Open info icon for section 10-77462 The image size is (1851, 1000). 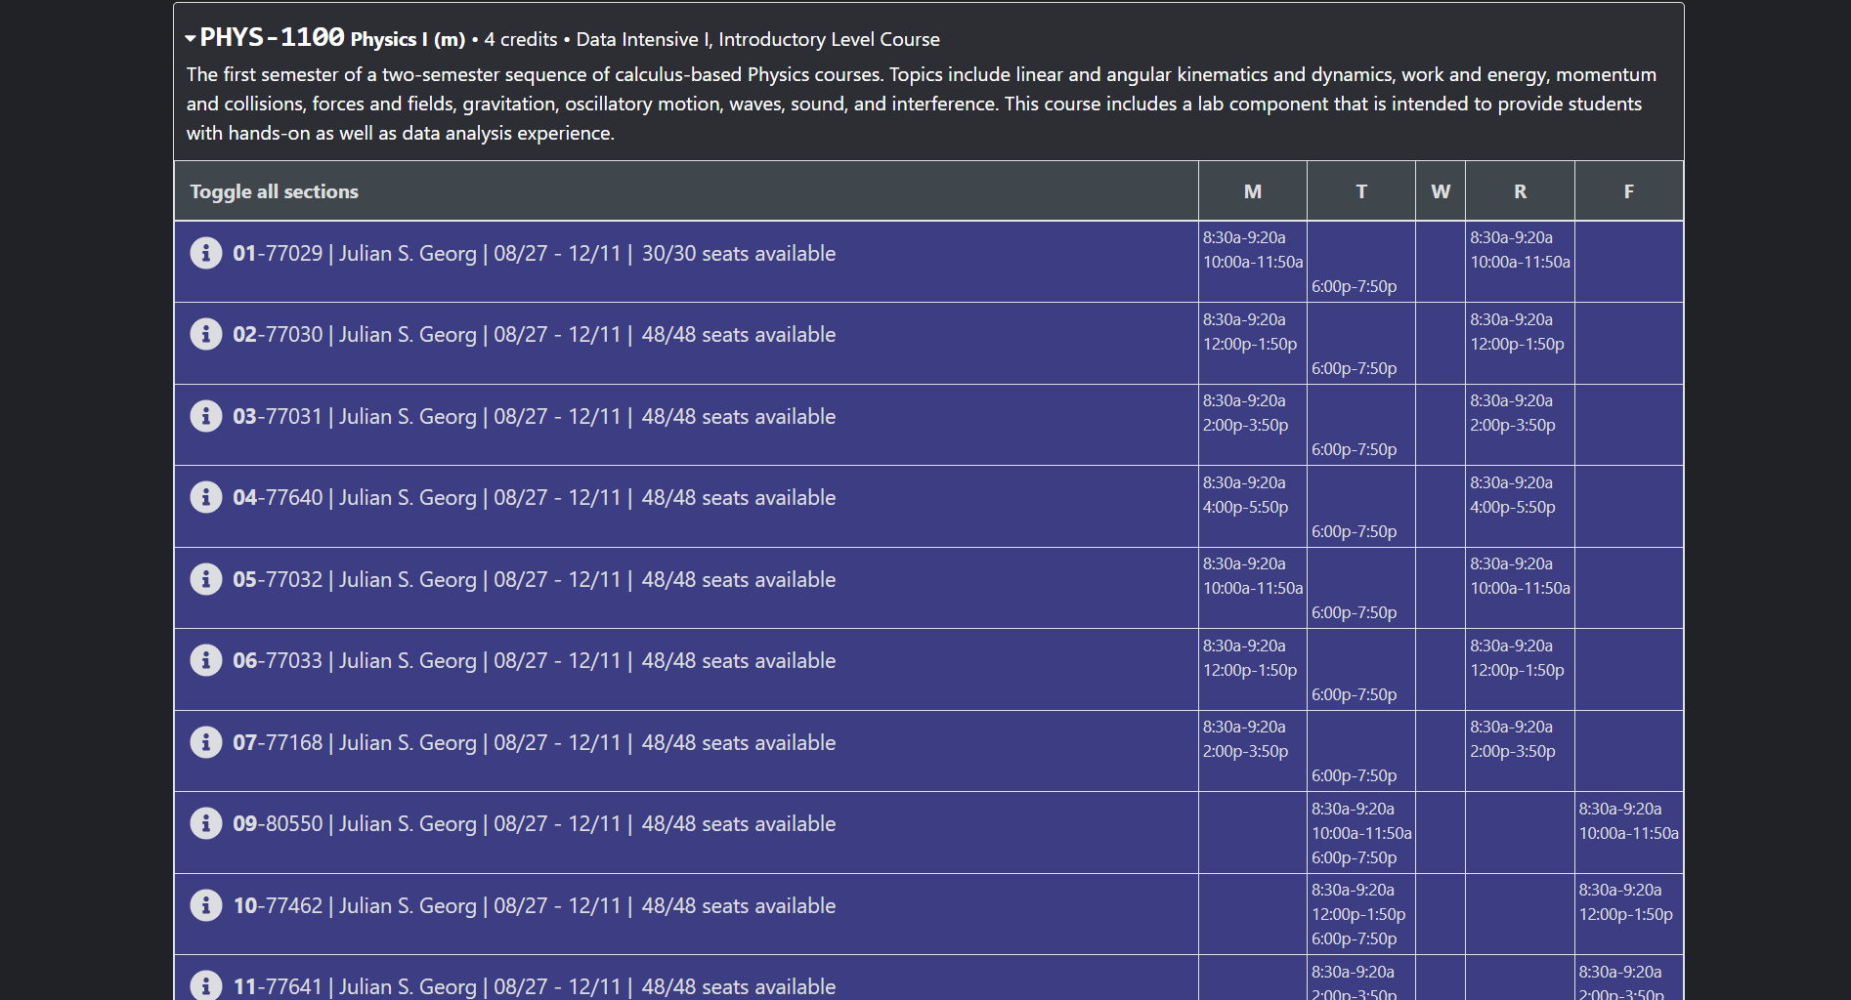[205, 905]
